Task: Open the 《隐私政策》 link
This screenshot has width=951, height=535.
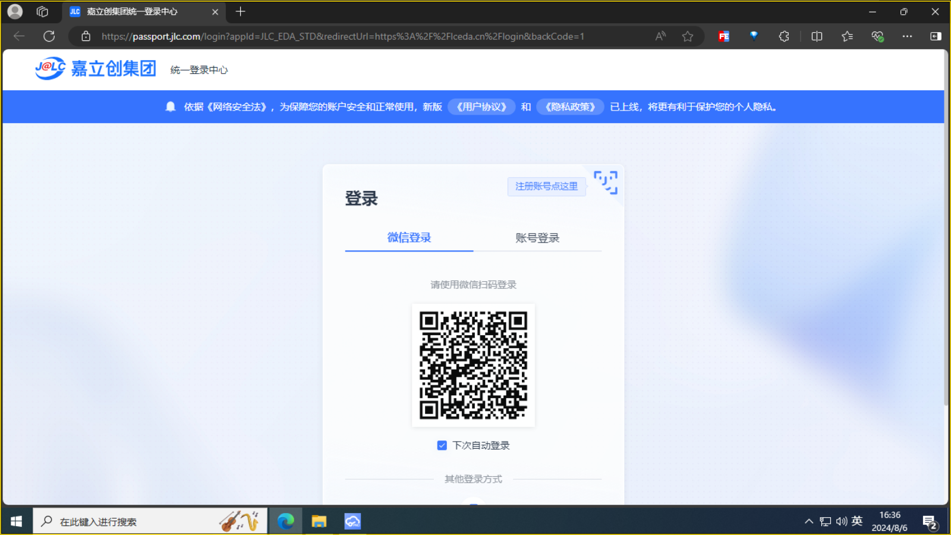Action: tap(570, 107)
